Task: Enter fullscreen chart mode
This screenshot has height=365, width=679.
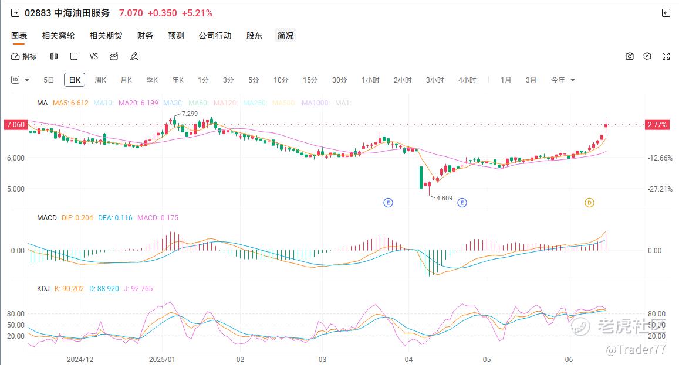Action: [x=666, y=57]
